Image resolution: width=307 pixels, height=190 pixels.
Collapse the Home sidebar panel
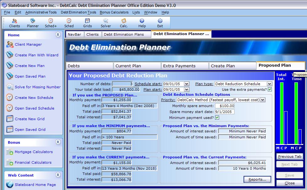(x=58, y=35)
